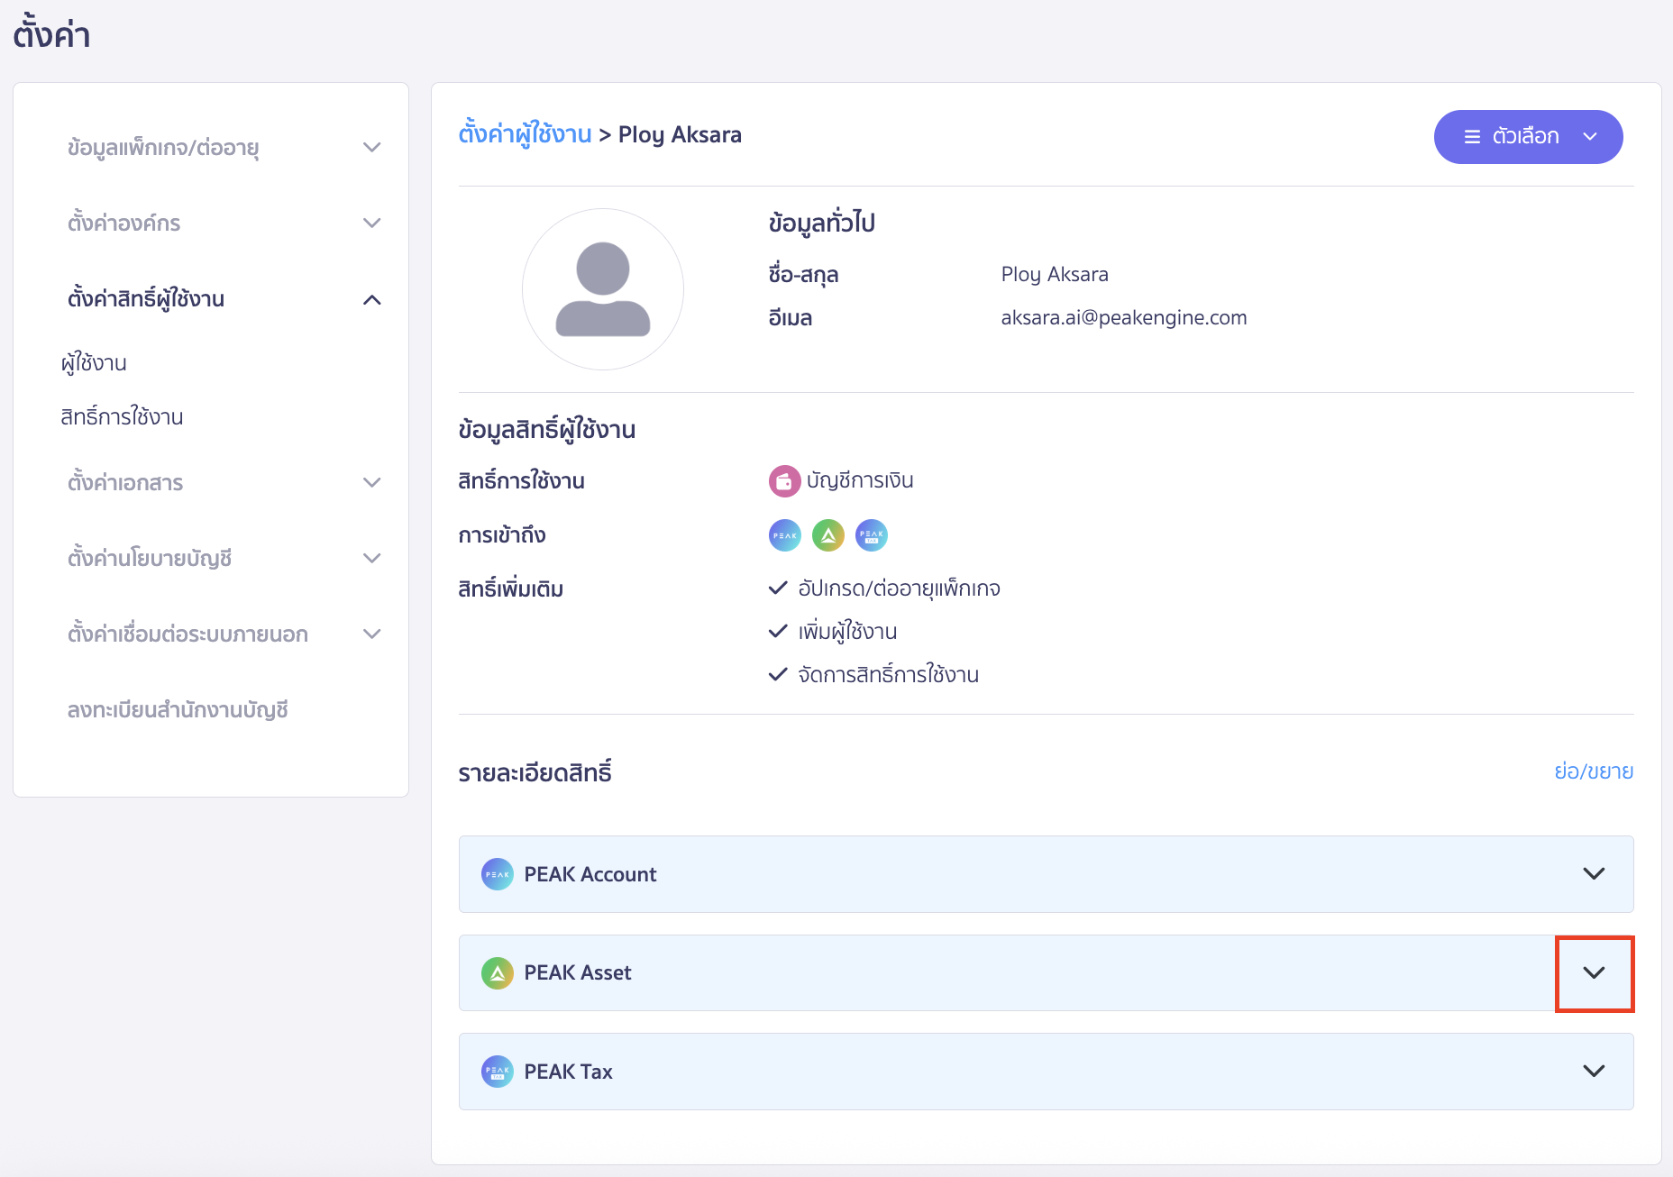Select สิทธิ์การใช้งาน in the sidebar
The width and height of the screenshot is (1673, 1177).
click(122, 416)
